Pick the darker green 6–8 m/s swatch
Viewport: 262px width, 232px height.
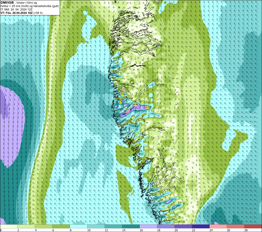(x=61, y=226)
